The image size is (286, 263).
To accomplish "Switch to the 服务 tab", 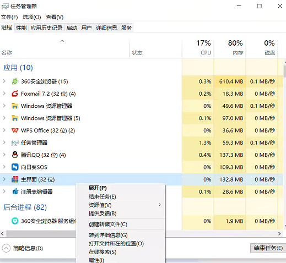I will [126, 28].
